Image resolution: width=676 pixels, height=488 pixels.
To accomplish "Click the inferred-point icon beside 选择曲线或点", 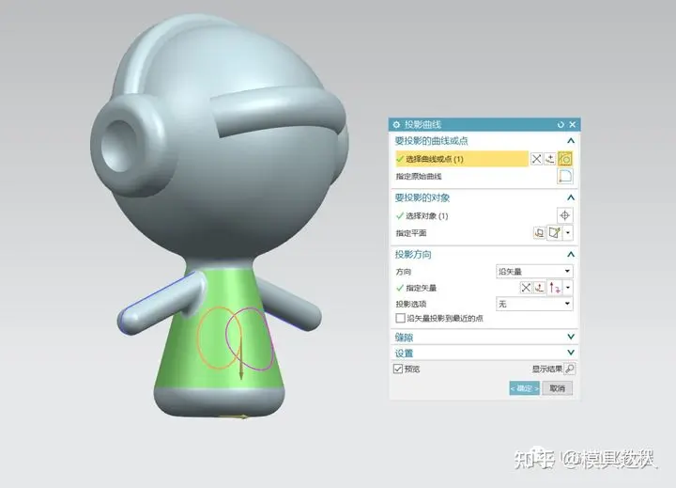I will tap(550, 159).
